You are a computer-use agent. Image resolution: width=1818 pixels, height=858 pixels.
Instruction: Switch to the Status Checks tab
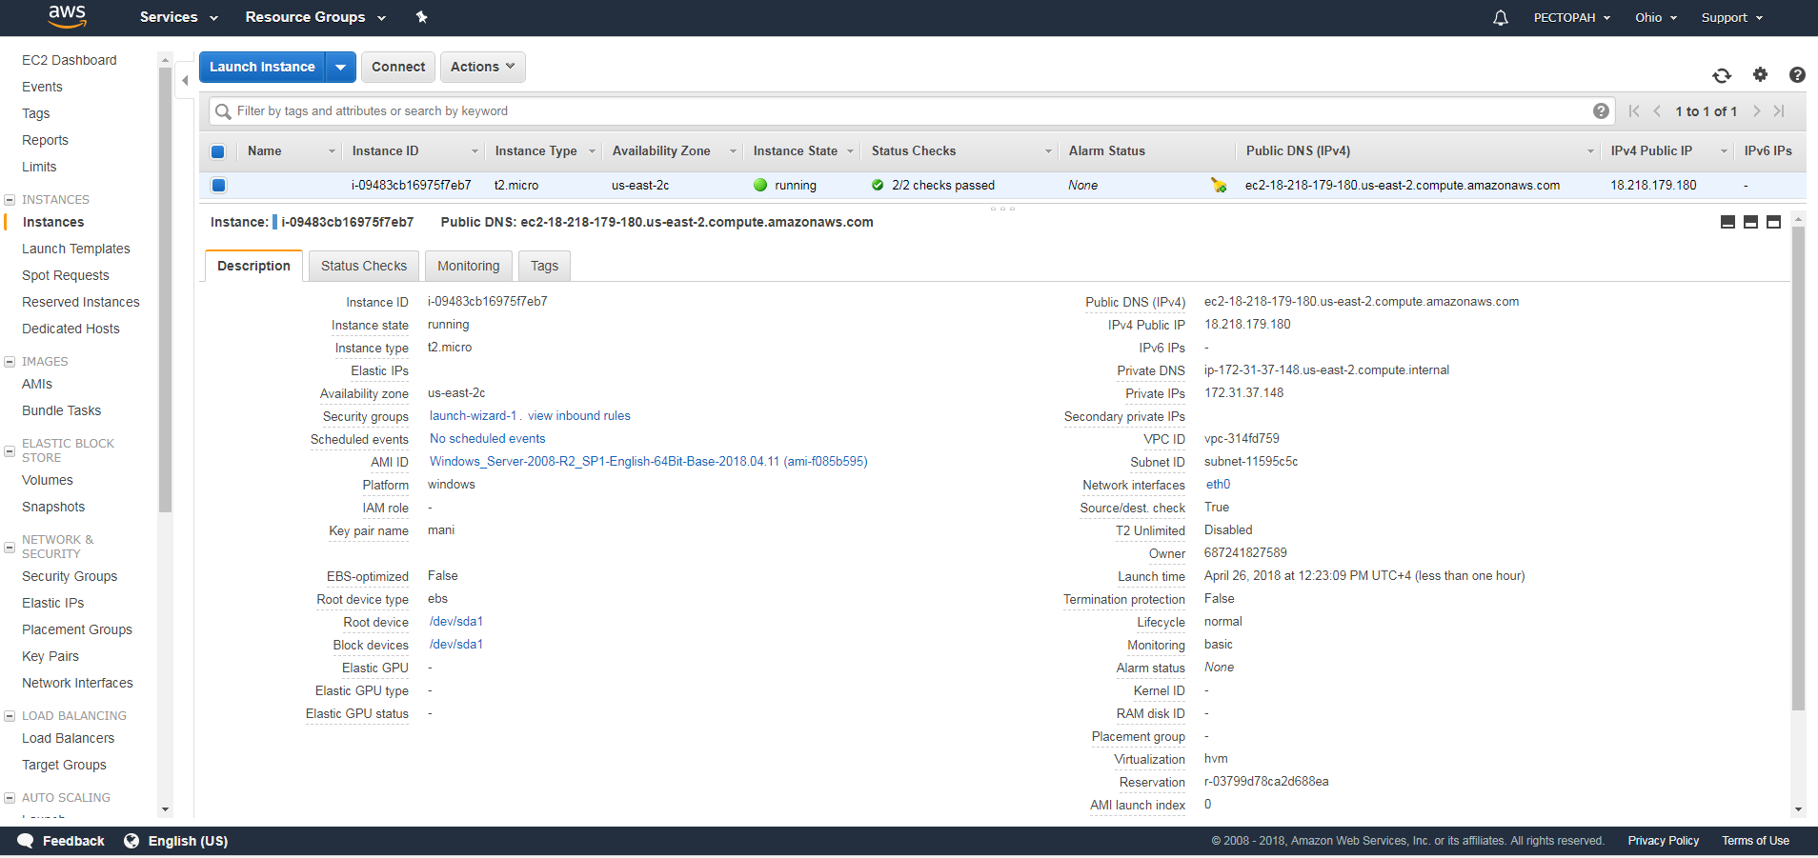point(364,266)
